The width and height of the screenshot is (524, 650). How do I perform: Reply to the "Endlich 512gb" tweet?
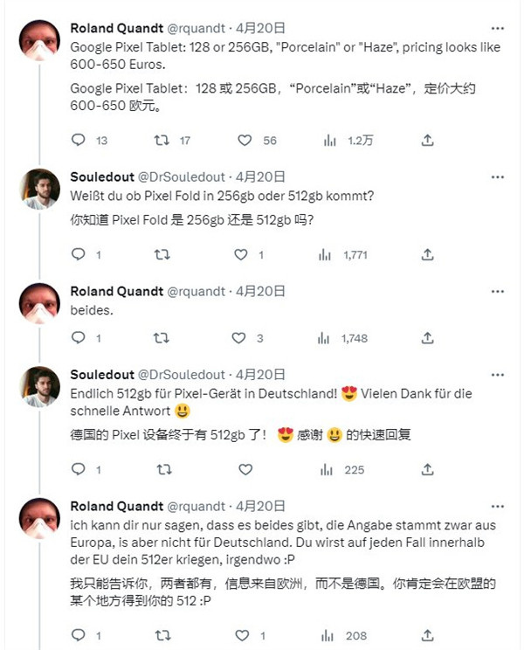pyautogui.click(x=78, y=470)
